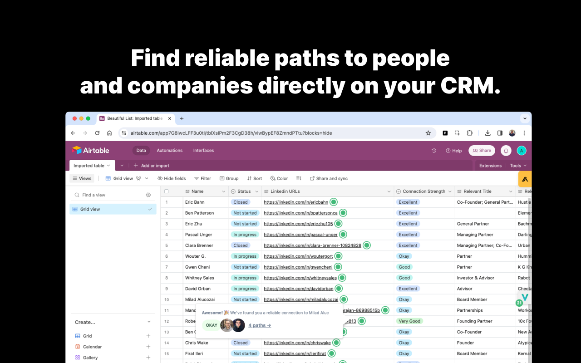Add a Gallery view with plus icon
Image resolution: width=581 pixels, height=363 pixels.
(148, 358)
